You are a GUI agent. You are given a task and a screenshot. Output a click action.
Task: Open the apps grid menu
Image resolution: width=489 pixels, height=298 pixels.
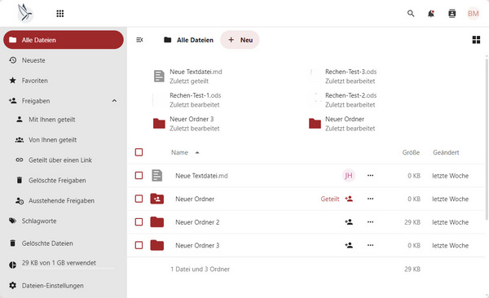point(60,13)
